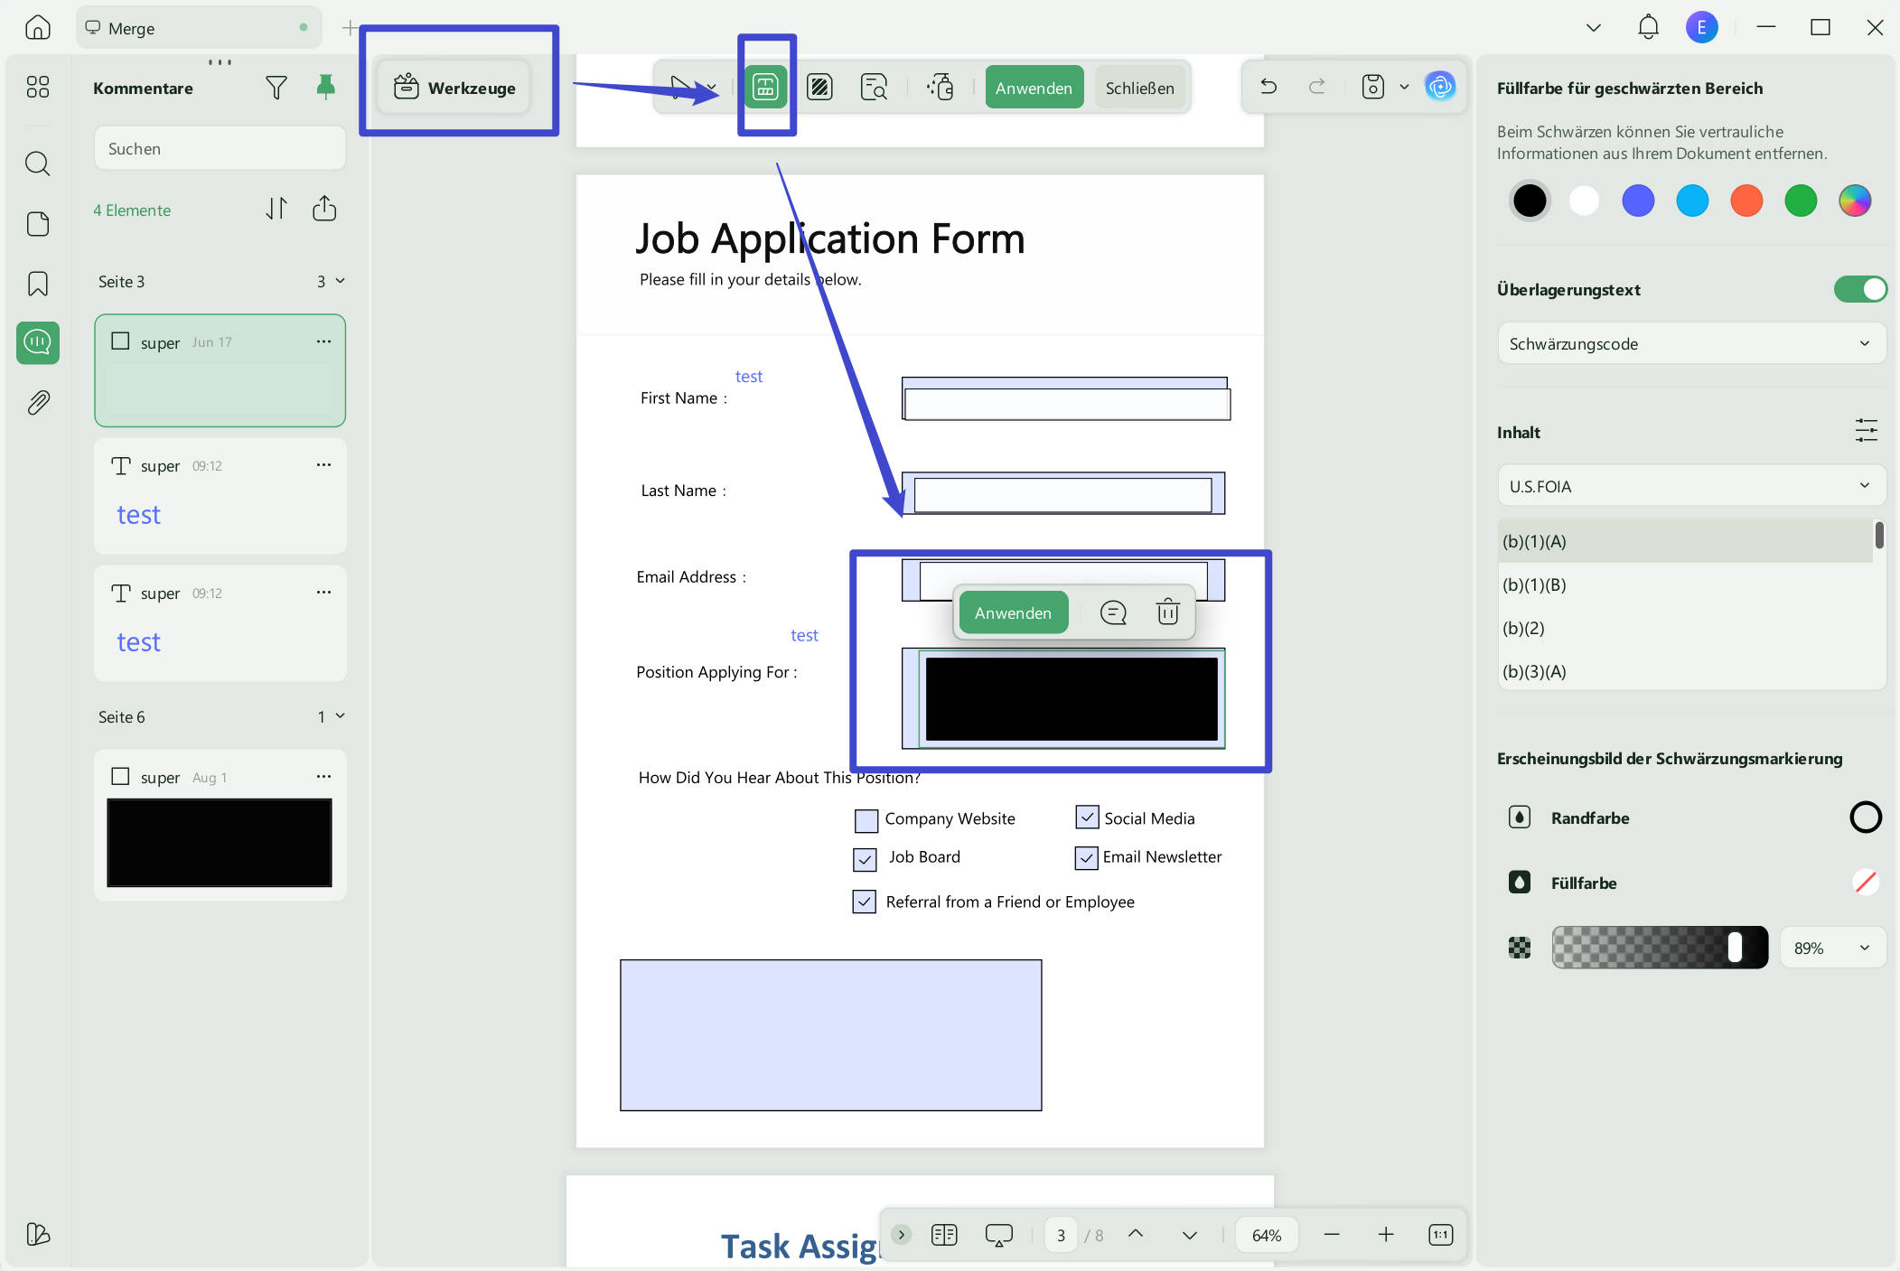Untick the Email Newsletter checkbox

click(x=1086, y=856)
